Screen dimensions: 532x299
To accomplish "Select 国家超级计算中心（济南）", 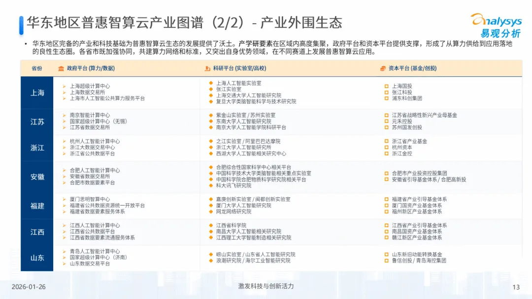I will [99, 258].
